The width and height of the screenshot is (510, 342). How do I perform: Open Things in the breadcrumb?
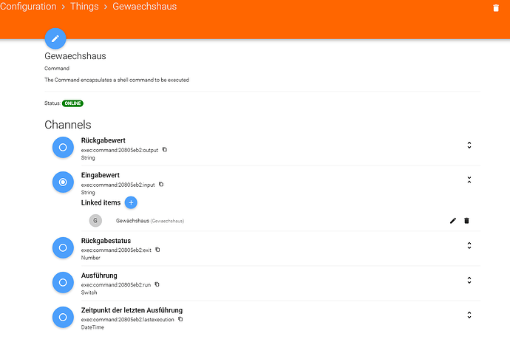coord(85,7)
